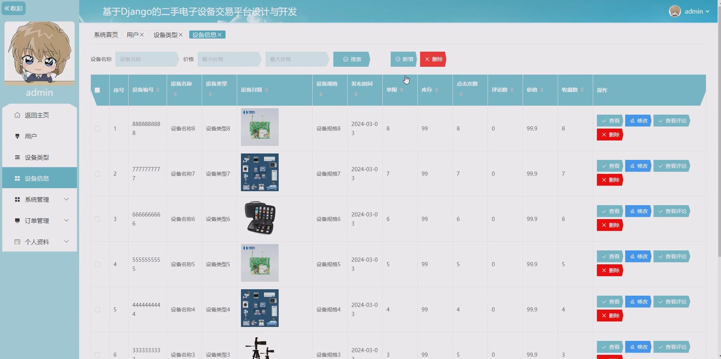The width and height of the screenshot is (721, 359).
Task: Click the 新增 button
Action: [x=403, y=59]
